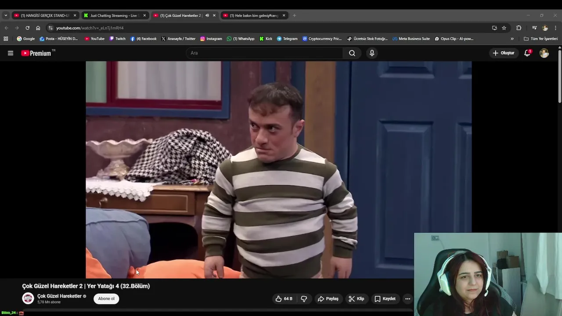Focus the YouTube Ara search field

(265, 53)
